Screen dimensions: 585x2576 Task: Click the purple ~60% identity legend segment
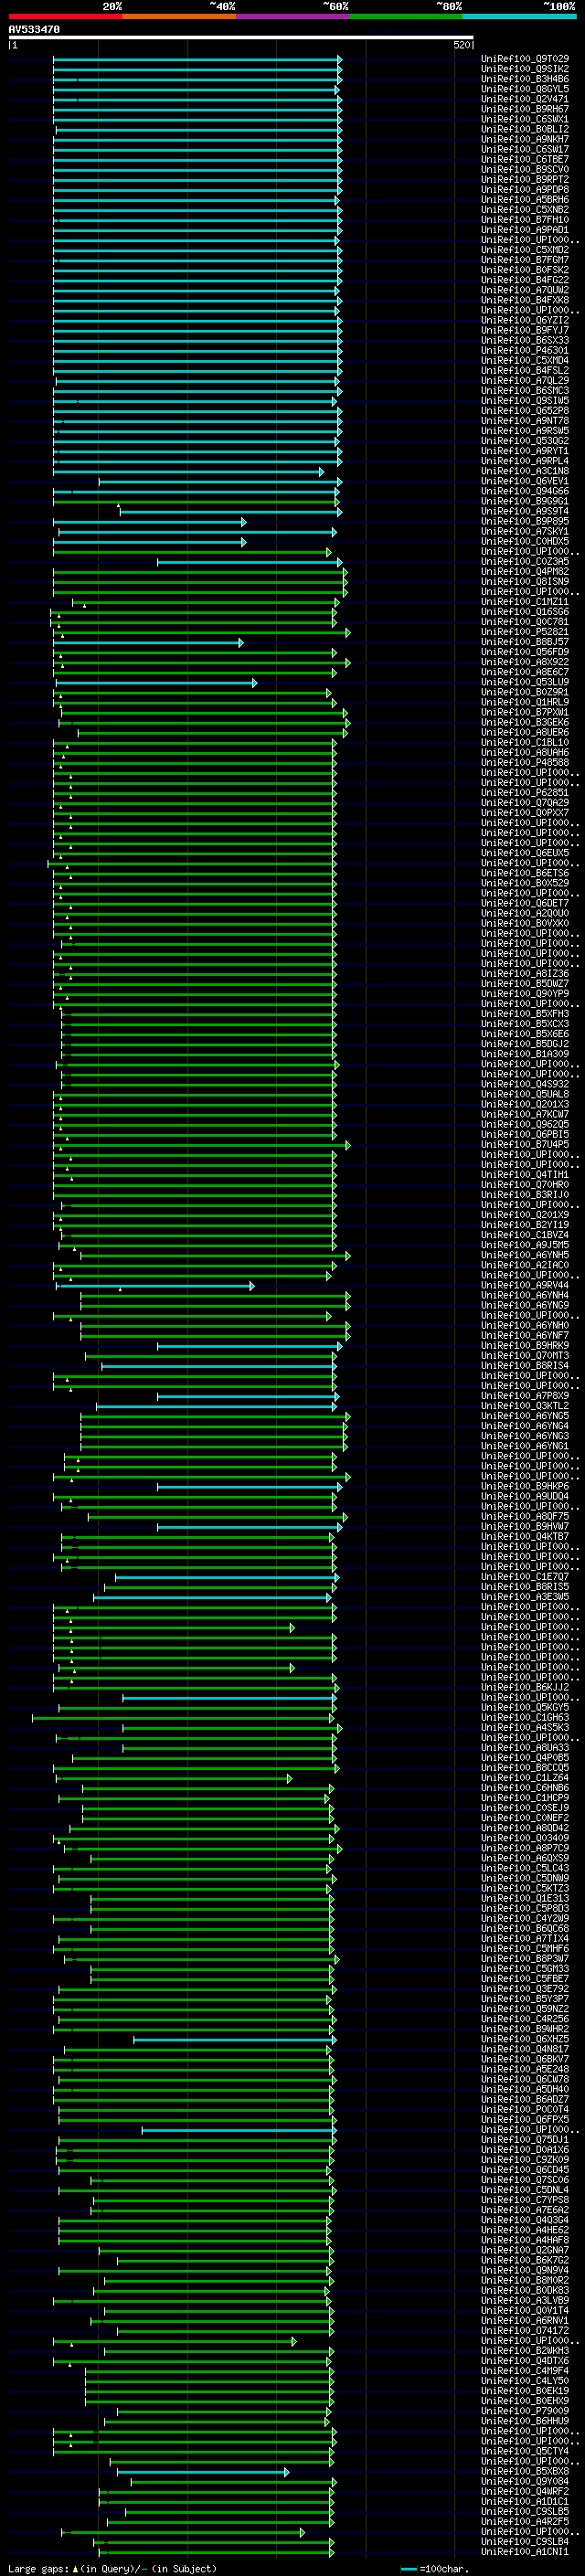click(293, 16)
